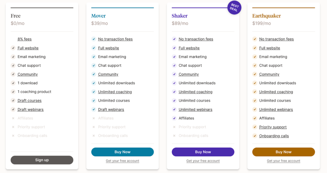Buy the Mover plan now
Screen dimensions: 327x173
(122, 152)
